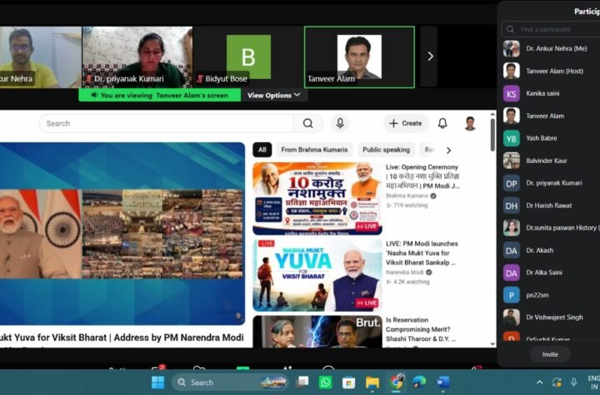Screen dimensions: 600x395
Task: Click the sync icon in system tray
Action: click(x=557, y=382)
